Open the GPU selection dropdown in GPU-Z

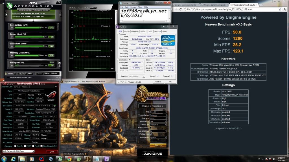[x=18, y=151]
